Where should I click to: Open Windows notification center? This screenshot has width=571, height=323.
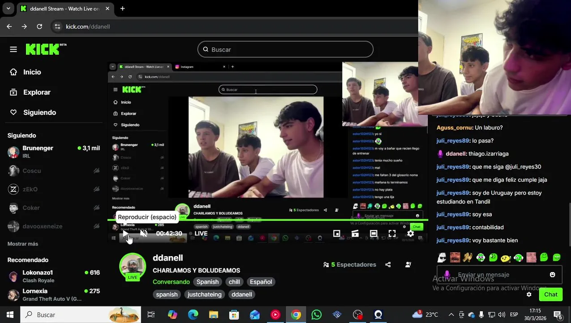click(x=559, y=315)
